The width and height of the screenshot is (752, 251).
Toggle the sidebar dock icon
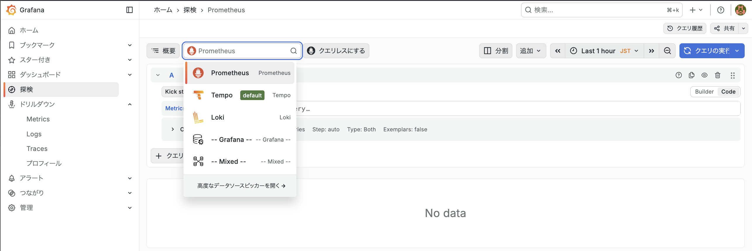pos(129,10)
